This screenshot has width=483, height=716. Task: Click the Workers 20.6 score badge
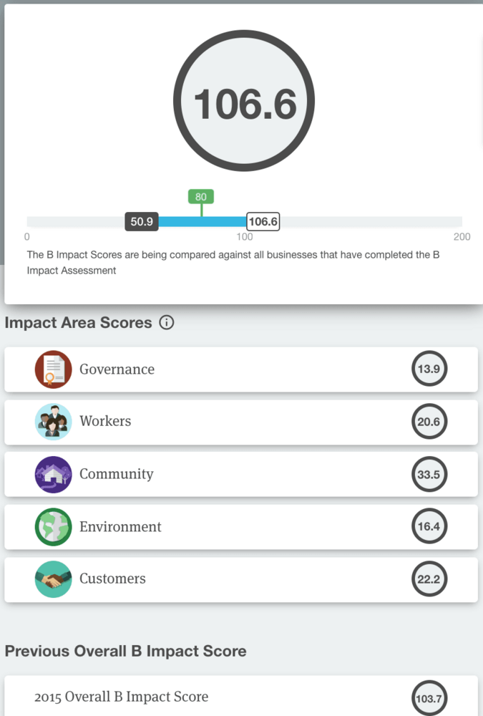point(429,422)
